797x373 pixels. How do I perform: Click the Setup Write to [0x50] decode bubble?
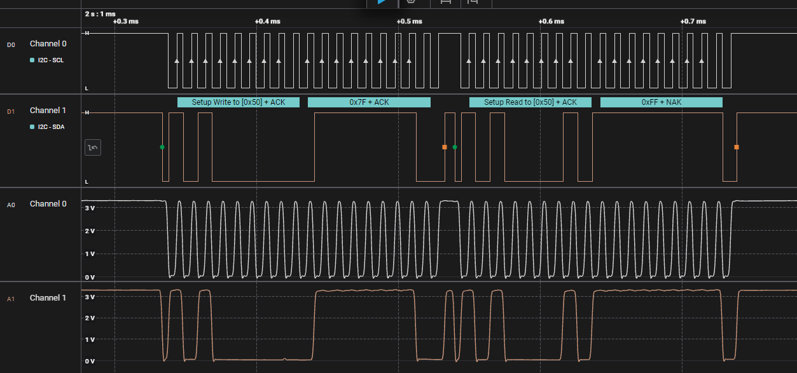(239, 102)
